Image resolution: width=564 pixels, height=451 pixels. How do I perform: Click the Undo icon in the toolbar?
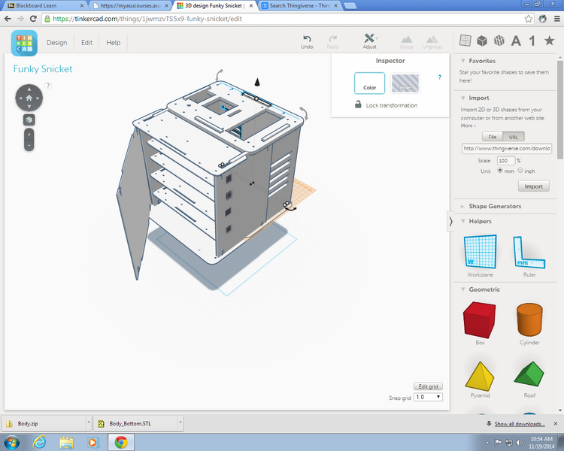[x=307, y=39]
